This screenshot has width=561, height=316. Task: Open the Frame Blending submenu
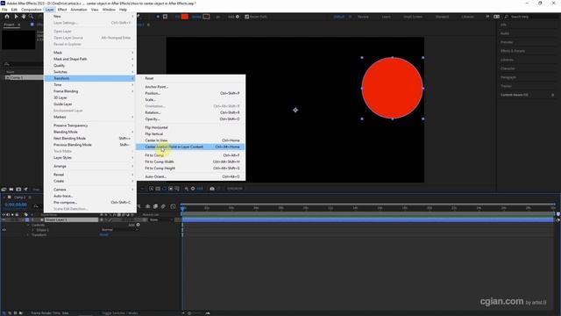coord(90,91)
